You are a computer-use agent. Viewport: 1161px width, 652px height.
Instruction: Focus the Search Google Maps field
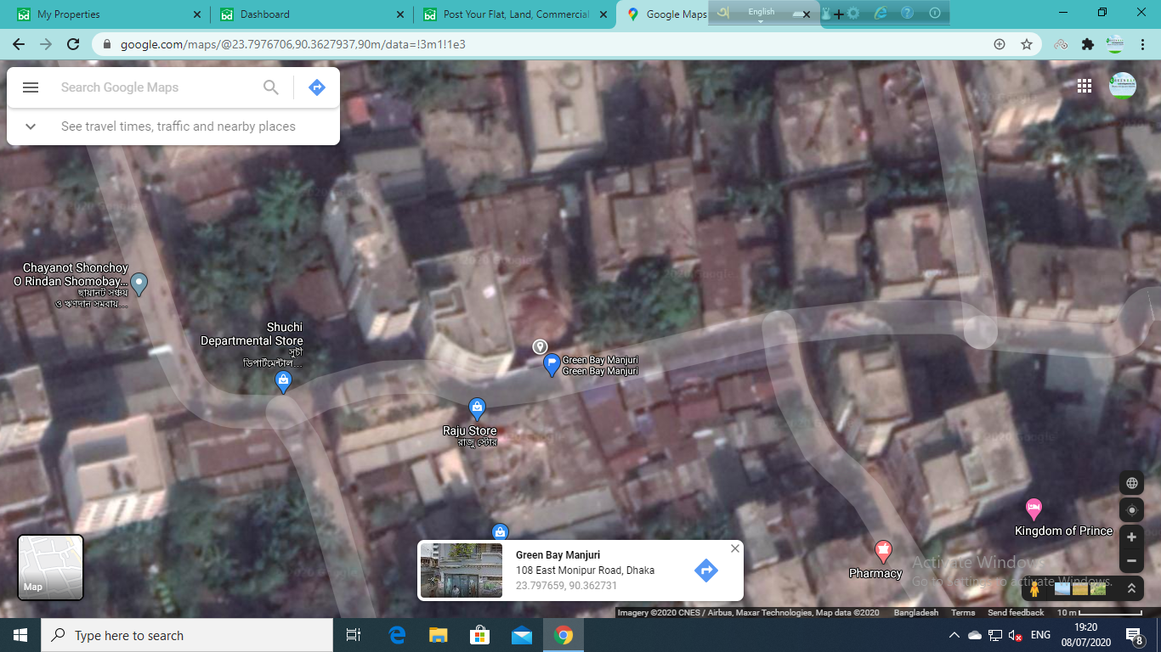(x=157, y=87)
